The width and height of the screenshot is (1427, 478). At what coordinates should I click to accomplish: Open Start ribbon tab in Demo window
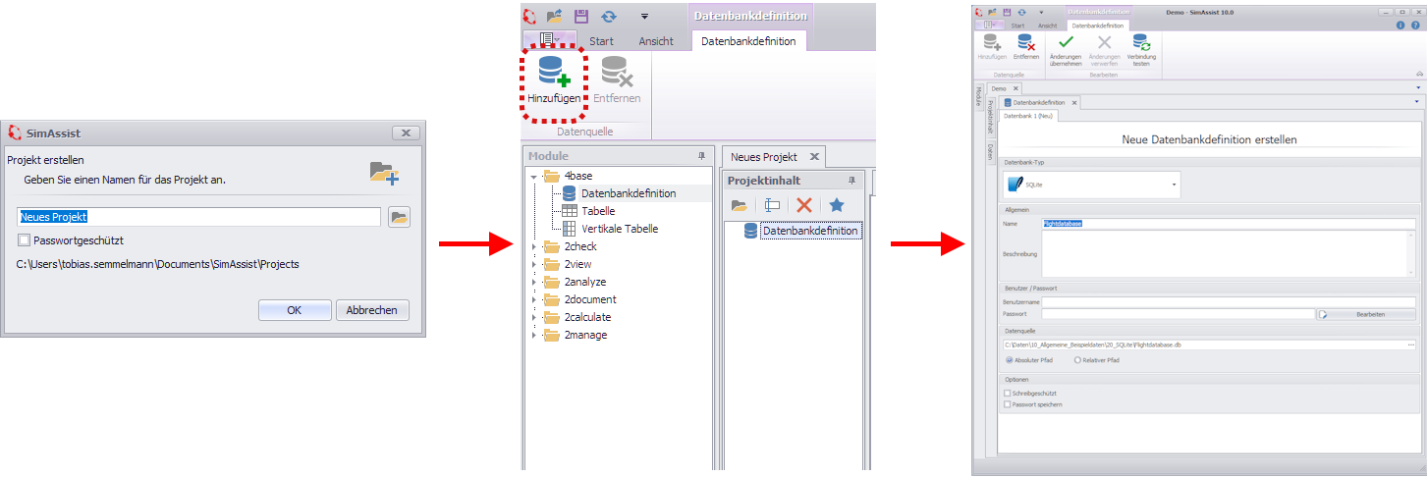[1017, 26]
